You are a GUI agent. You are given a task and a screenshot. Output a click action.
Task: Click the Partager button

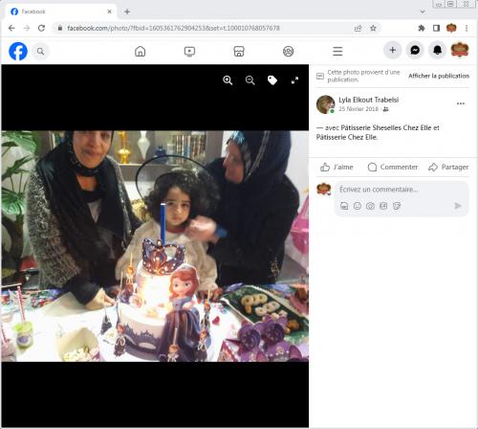[x=448, y=167]
